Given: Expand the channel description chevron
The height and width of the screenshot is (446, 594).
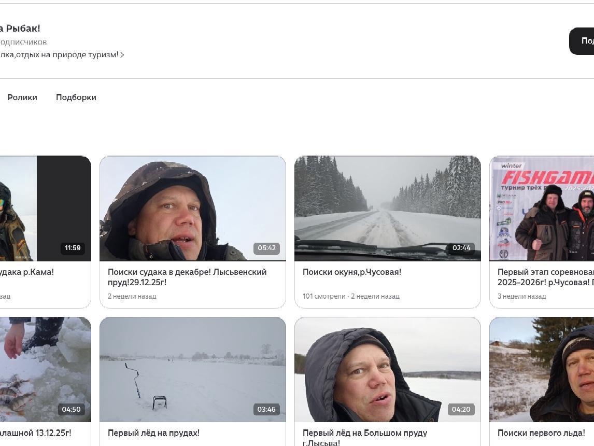Looking at the screenshot, I should [122, 55].
